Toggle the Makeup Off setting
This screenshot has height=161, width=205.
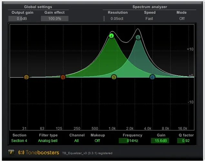pyautogui.click(x=97, y=141)
